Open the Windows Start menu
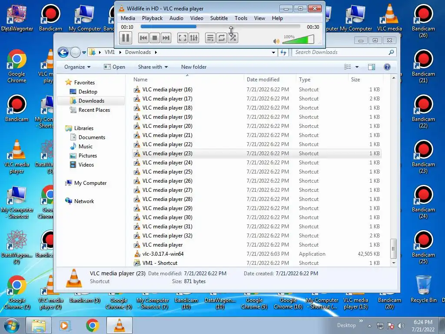Image resolution: width=445 pixels, height=334 pixels. pos(11,325)
